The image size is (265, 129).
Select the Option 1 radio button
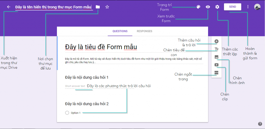point(67,113)
